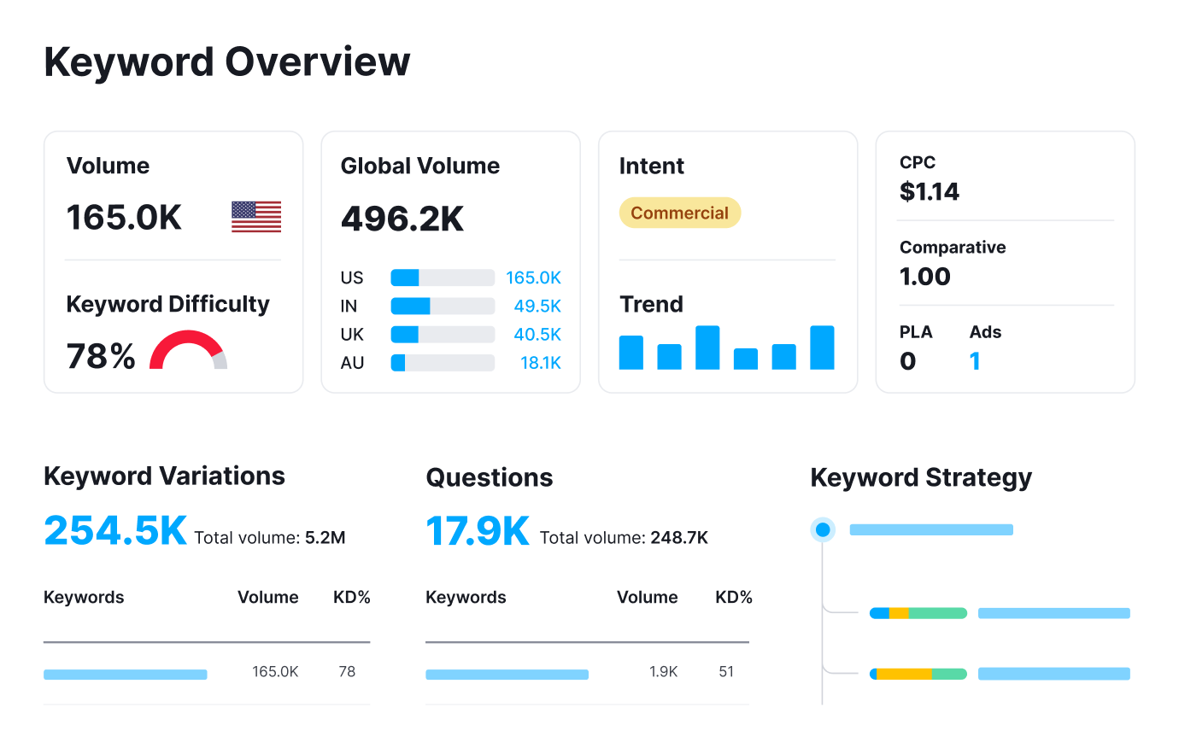Click the Trend bar chart
This screenshot has width=1179, height=748.
[725, 348]
